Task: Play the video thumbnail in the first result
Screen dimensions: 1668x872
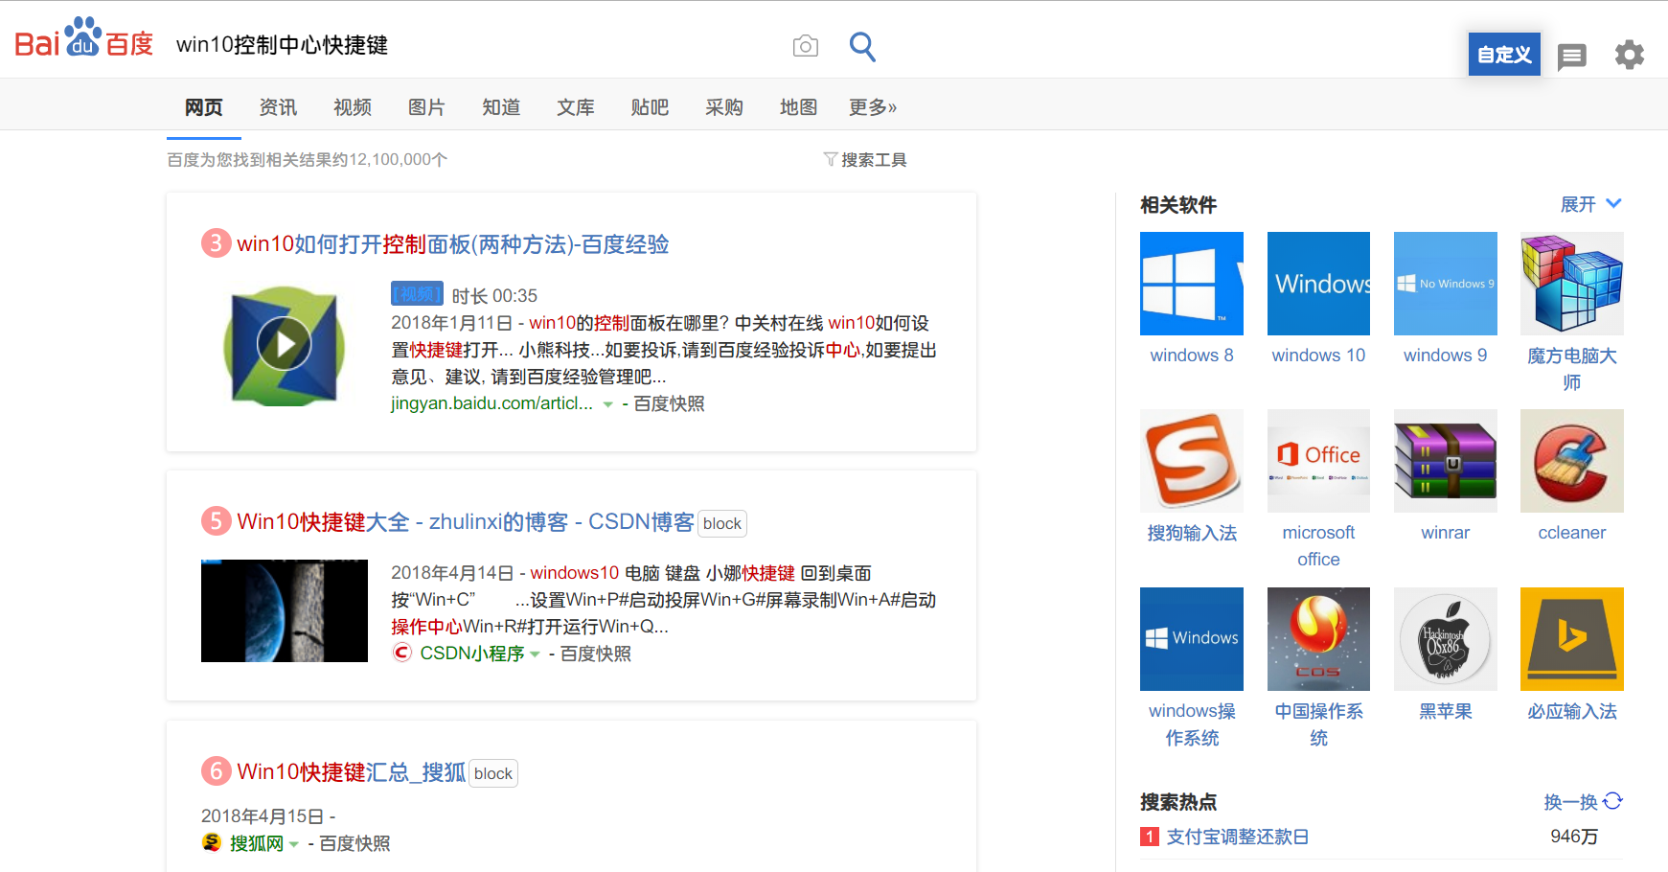Action: (284, 345)
